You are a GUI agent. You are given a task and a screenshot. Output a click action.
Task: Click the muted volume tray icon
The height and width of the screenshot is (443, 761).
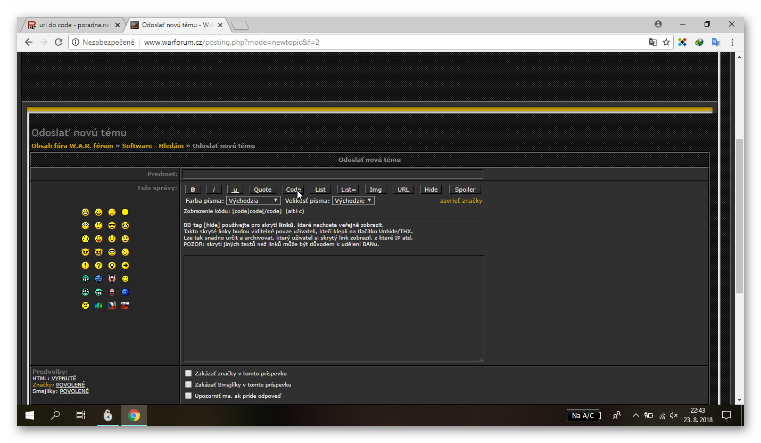pos(674,415)
